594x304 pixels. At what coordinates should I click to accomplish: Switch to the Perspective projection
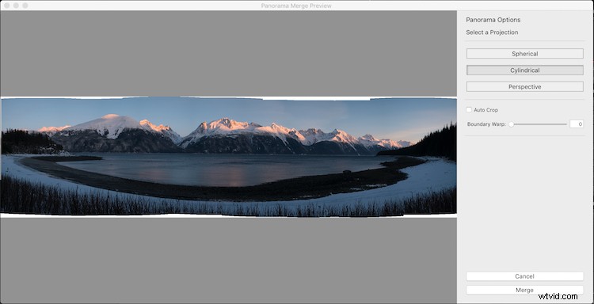[524, 87]
